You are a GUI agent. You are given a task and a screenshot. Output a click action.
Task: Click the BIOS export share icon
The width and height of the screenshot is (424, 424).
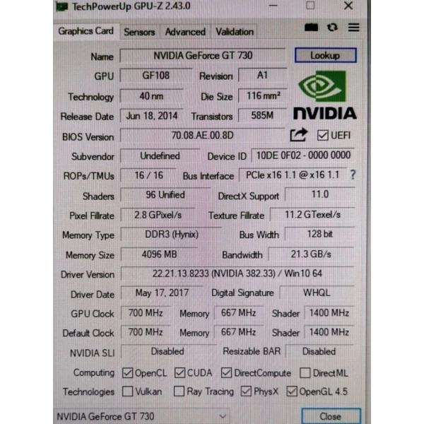298,135
